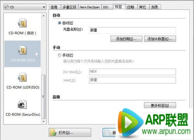Click the folder icon on the 打开 button
This screenshot has height=140, width=194.
53,133
